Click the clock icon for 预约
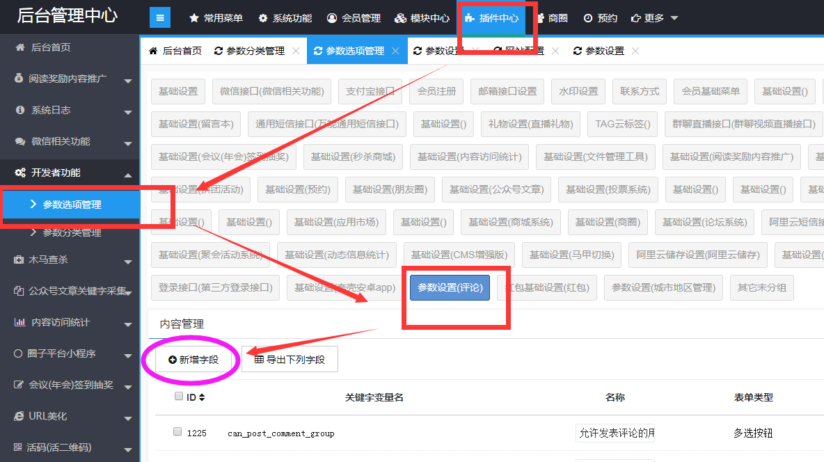This screenshot has width=824, height=462. click(588, 18)
